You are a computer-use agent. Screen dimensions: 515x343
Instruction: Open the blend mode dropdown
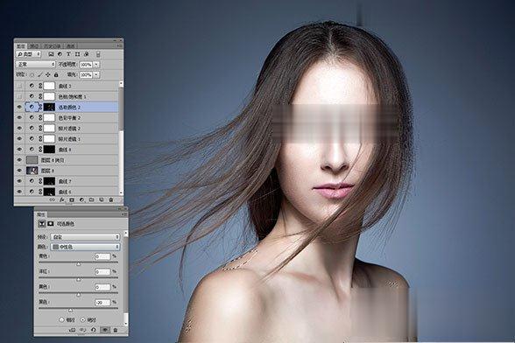pos(35,65)
